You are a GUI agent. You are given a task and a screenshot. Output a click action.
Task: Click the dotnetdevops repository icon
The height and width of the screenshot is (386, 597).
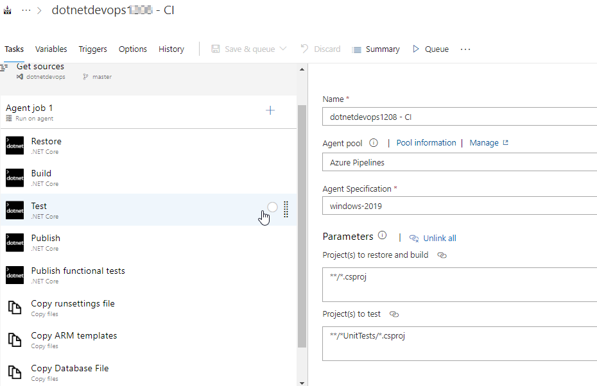pyautogui.click(x=19, y=77)
